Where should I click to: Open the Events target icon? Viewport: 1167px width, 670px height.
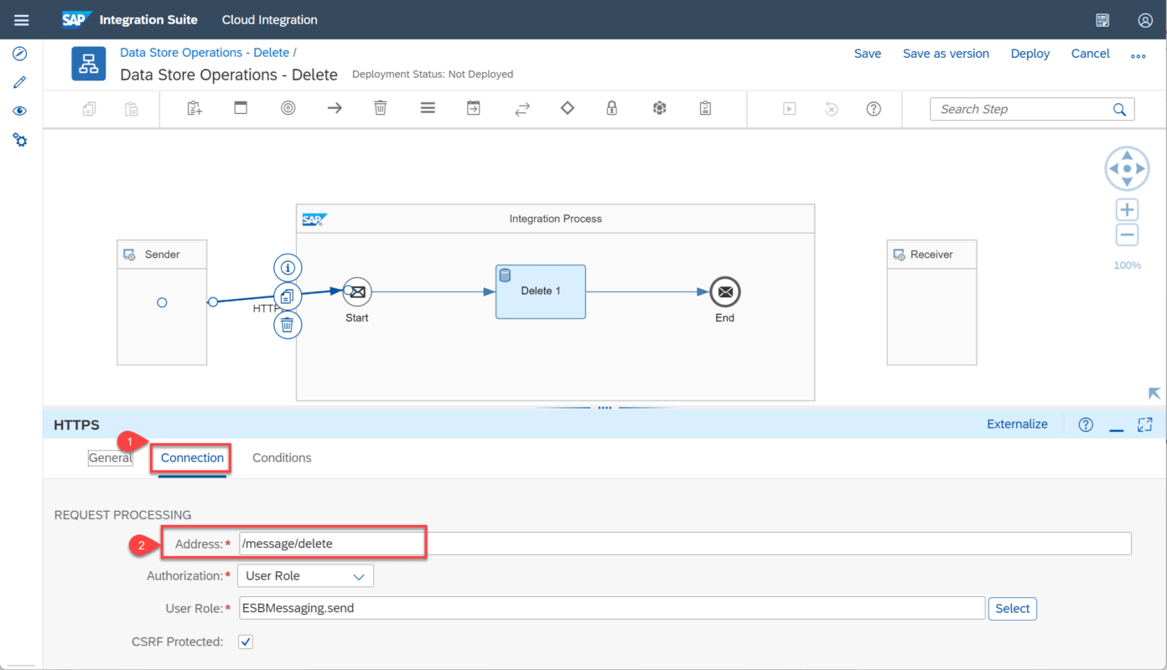288,108
